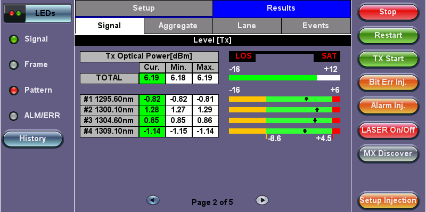
Task: Toggle the LASER On/Off button
Action: [388, 129]
